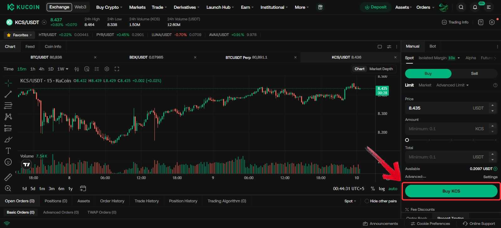Viewport: 501px width, 228px height.
Task: Expand the Buy Crypto menu
Action: click(x=109, y=7)
